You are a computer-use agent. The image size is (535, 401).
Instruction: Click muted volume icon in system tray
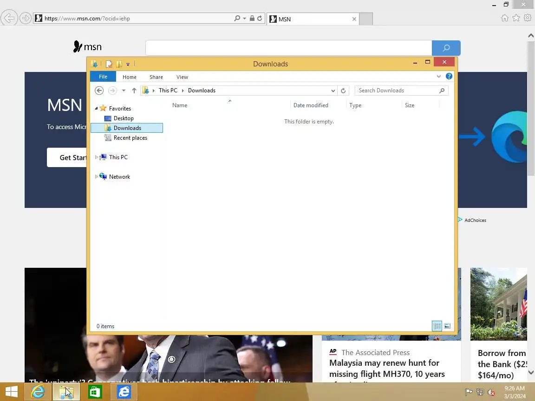(491, 392)
